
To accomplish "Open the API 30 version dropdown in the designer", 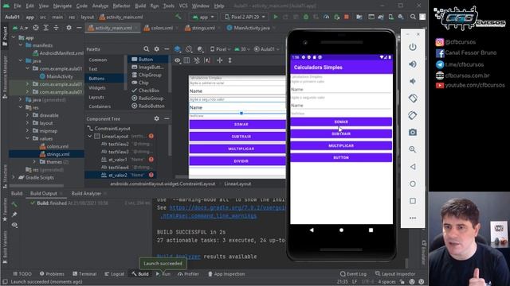I will [241, 49].
